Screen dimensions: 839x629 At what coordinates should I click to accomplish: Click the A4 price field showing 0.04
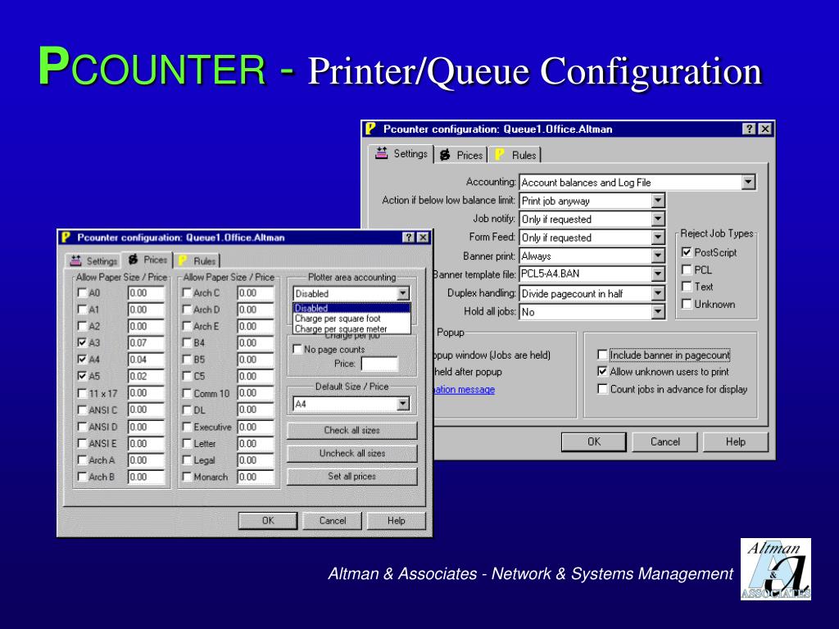click(146, 360)
